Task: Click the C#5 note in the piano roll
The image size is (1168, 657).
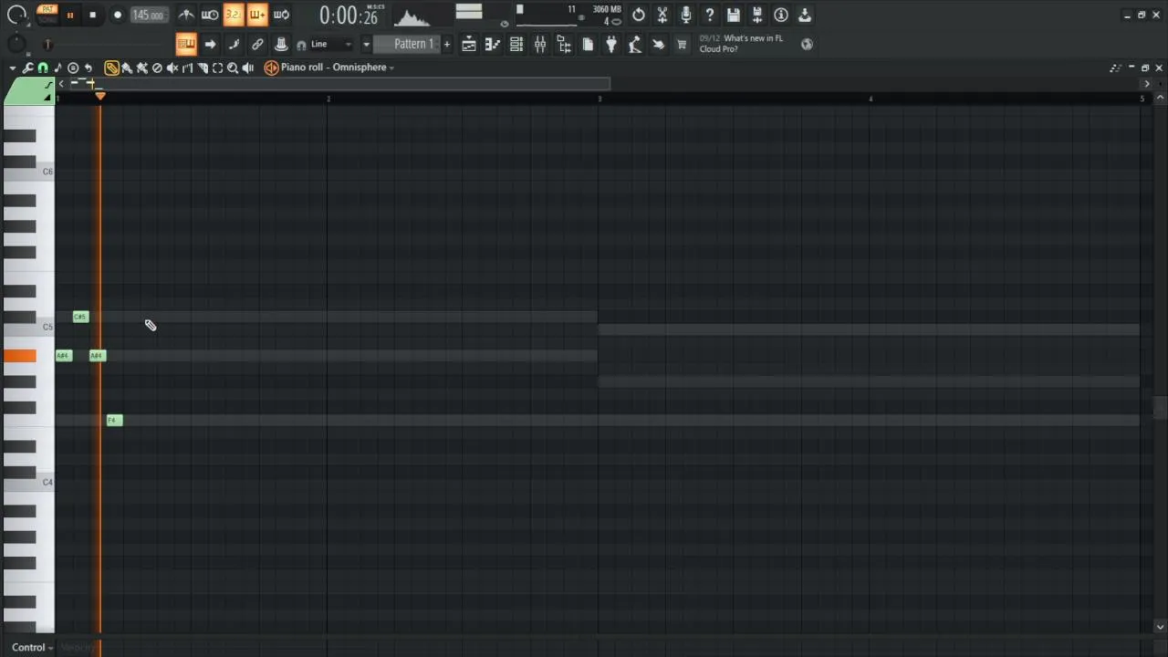Action: (80, 317)
